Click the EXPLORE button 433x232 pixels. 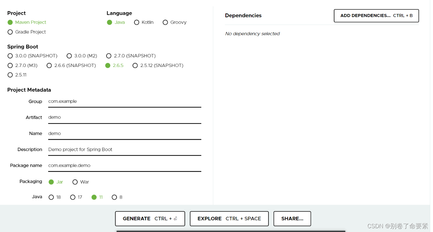229,219
